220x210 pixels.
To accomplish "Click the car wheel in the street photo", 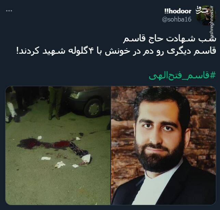I will pos(93,108).
